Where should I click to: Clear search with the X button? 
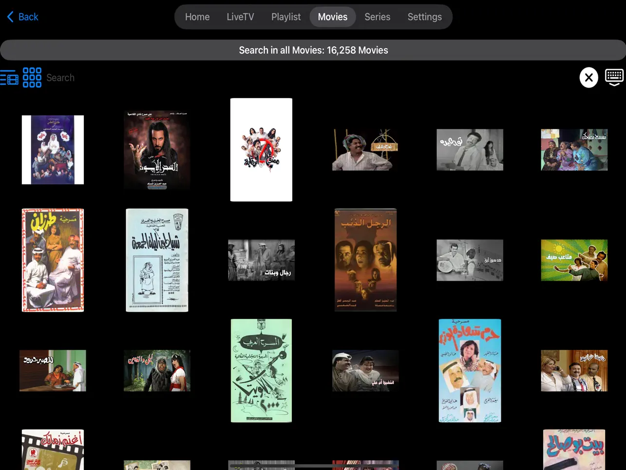pyautogui.click(x=588, y=78)
